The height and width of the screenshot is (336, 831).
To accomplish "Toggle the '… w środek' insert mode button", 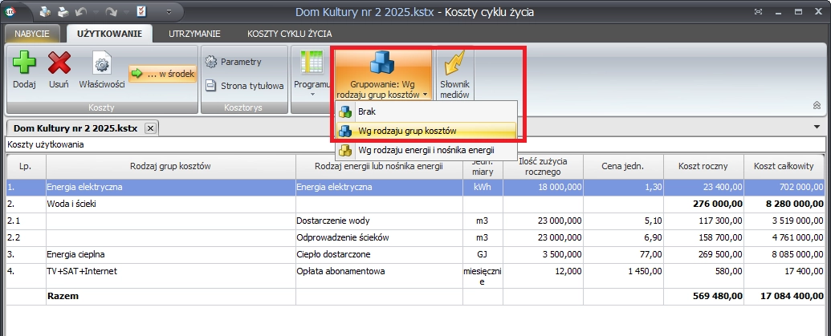I will tap(163, 74).
